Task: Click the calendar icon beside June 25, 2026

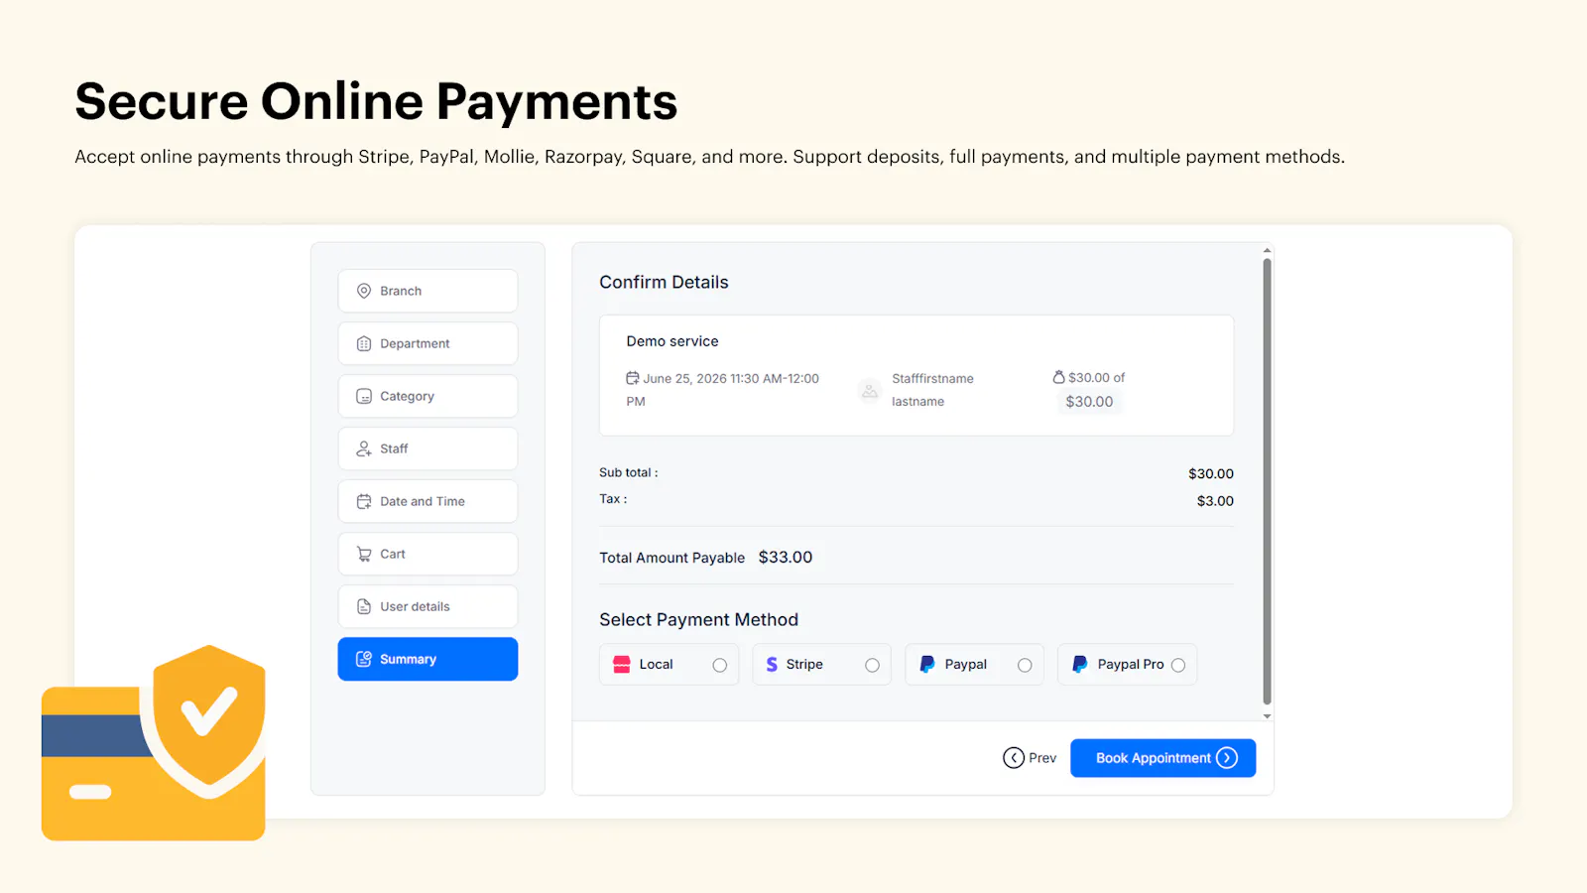Action: (x=632, y=378)
